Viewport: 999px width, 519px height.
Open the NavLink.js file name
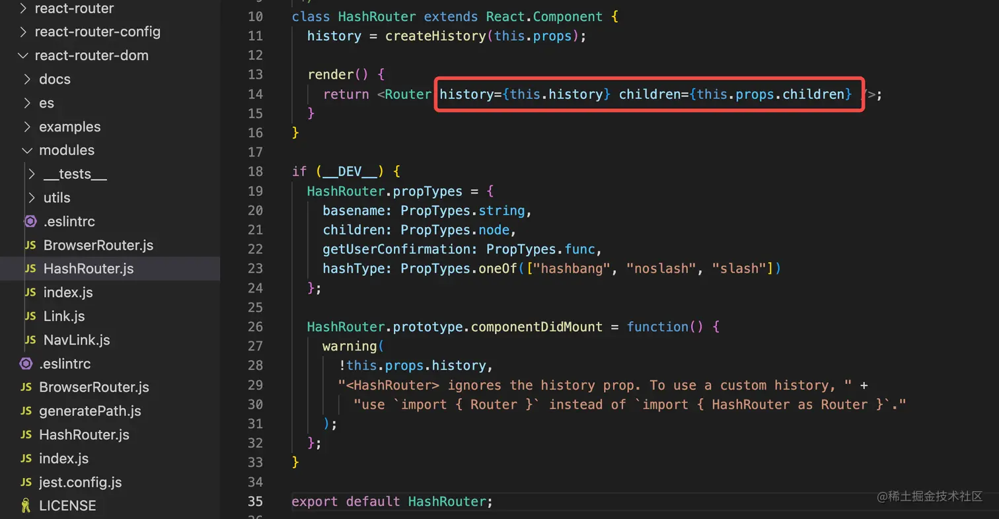pyautogui.click(x=77, y=340)
